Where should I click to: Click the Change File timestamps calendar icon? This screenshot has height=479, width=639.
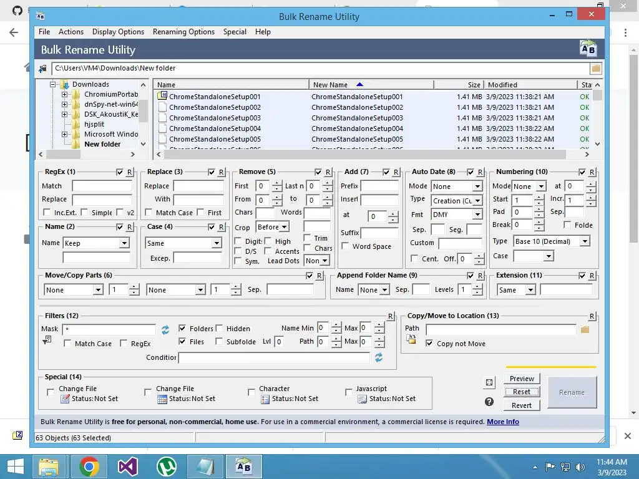[162, 399]
